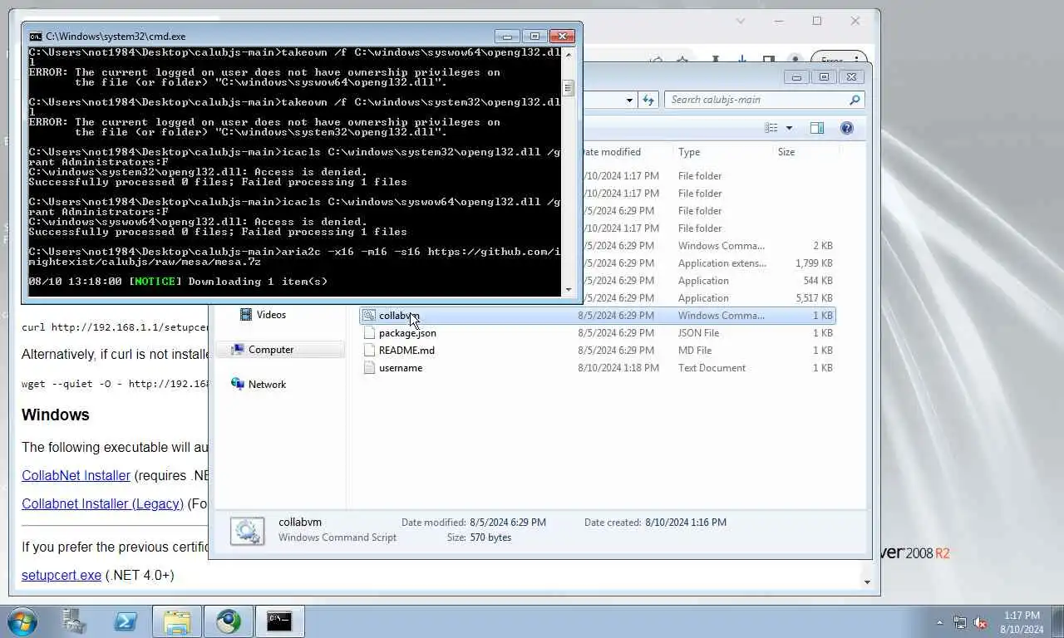Click the JSON File type cell
The image size is (1064, 638).
pyautogui.click(x=698, y=333)
